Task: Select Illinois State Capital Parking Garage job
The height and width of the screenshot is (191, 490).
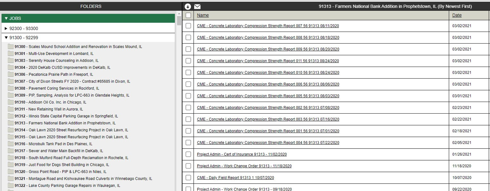Action: [x=66, y=116]
